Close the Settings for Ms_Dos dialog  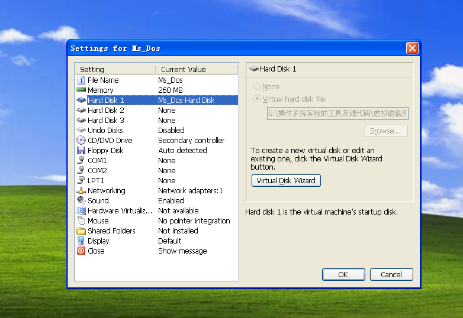point(412,48)
